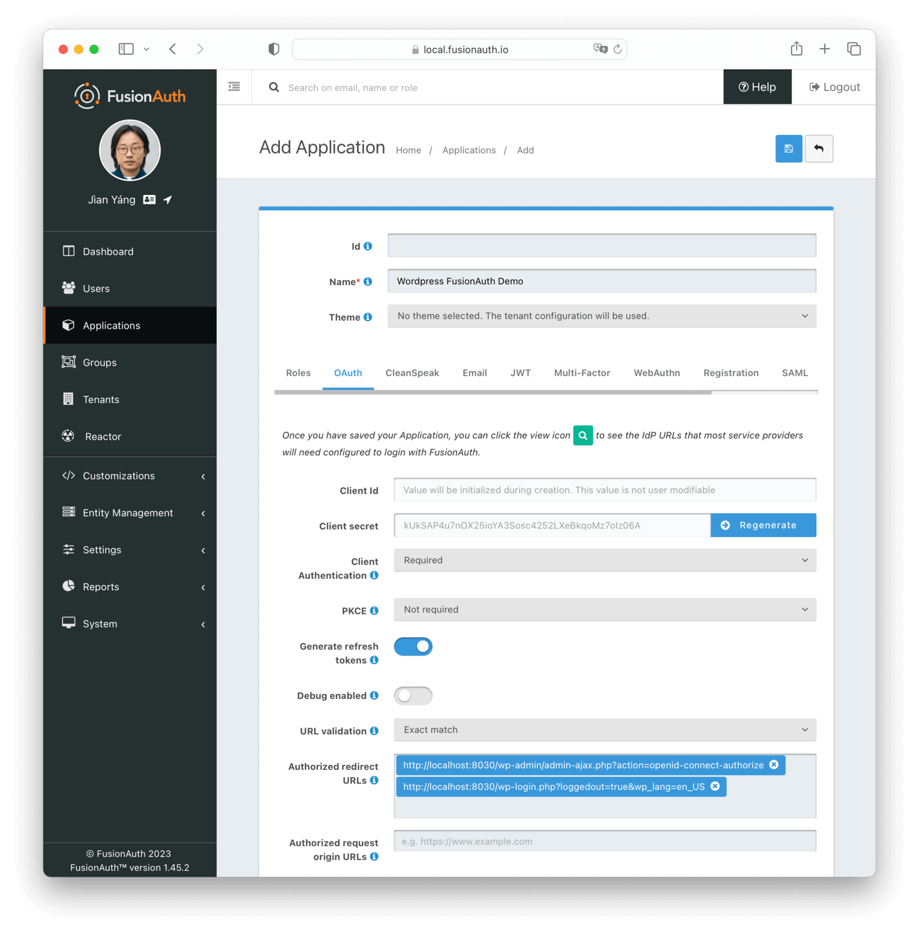
Task: Click the Generate refresh tokens info icon
Action: [374, 660]
